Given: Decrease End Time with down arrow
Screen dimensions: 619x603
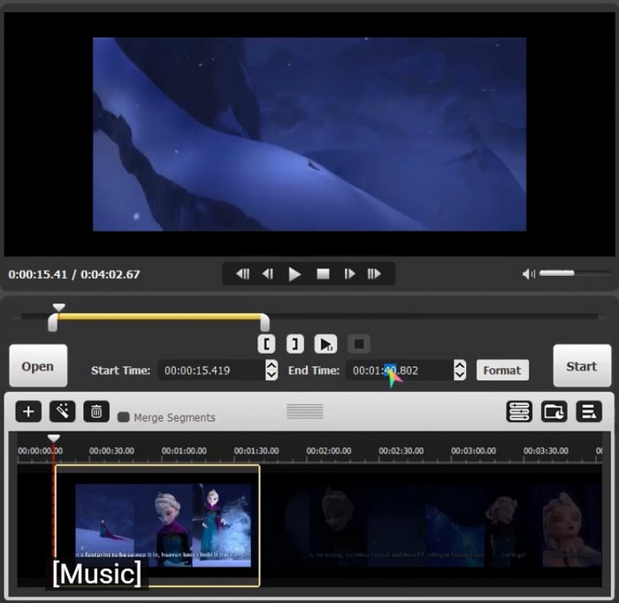Looking at the screenshot, I should pyautogui.click(x=460, y=375).
